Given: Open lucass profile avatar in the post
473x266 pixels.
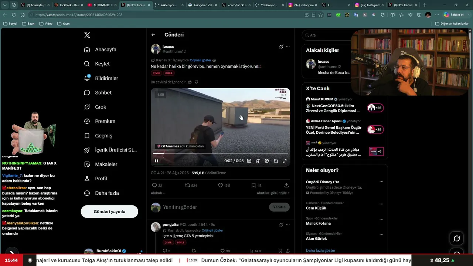Looking at the screenshot, I should [x=156, y=49].
